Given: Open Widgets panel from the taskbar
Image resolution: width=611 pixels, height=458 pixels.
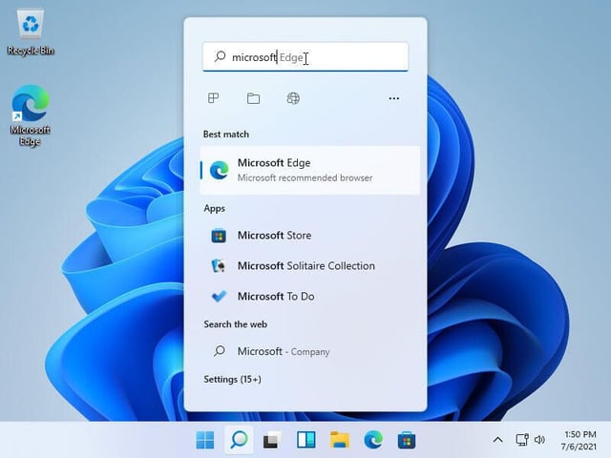Looking at the screenshot, I should click(x=306, y=440).
